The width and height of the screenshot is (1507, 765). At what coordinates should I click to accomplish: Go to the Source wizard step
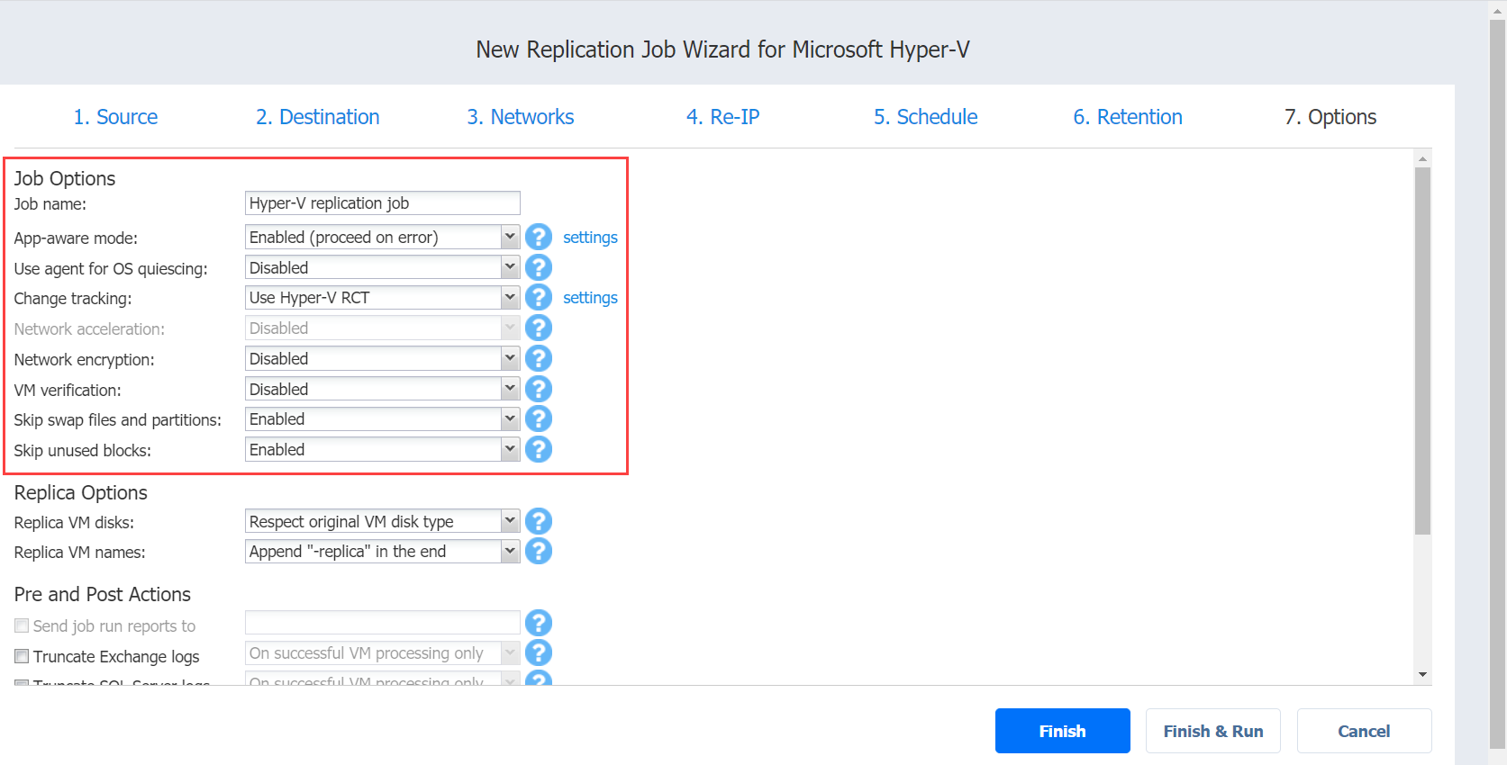point(115,117)
